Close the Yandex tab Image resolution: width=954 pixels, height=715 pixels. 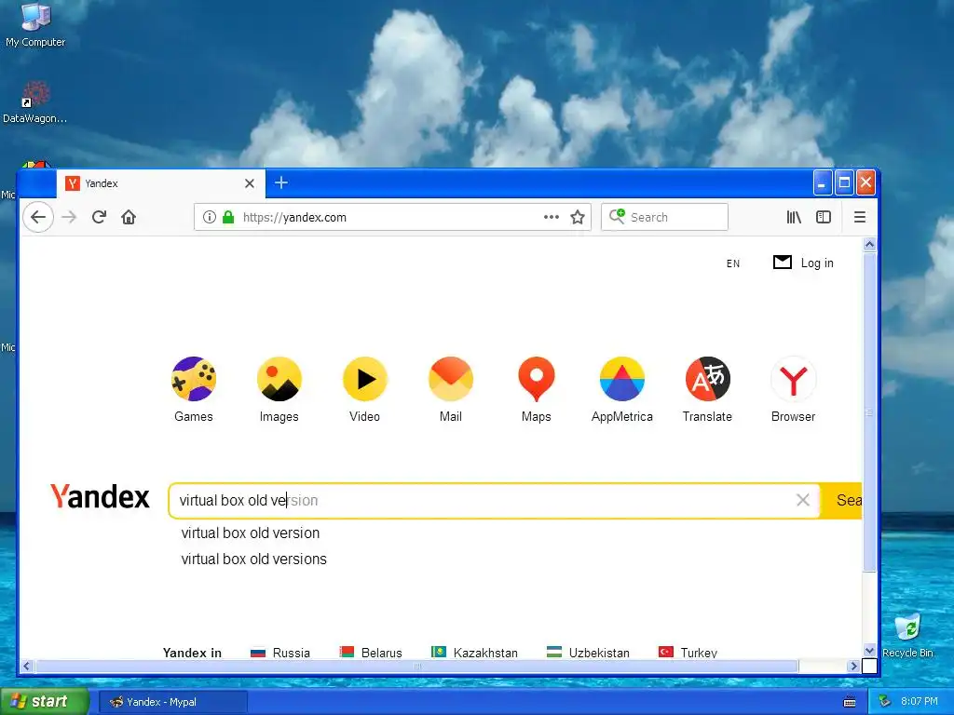250,183
